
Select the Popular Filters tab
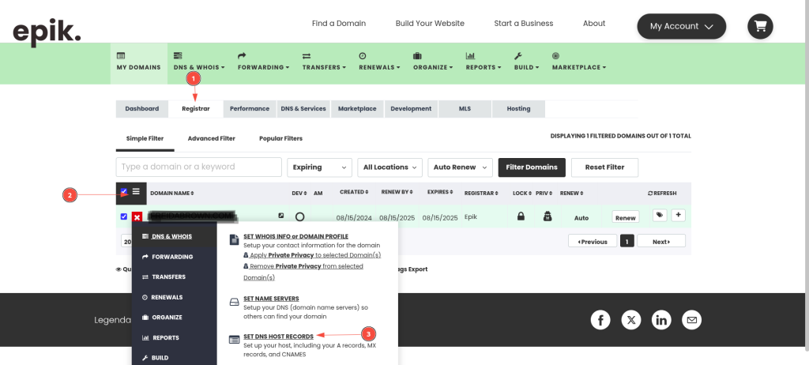click(x=280, y=139)
